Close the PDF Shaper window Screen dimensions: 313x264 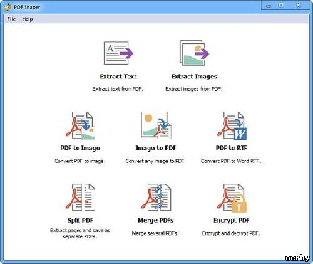pyautogui.click(x=299, y=5)
